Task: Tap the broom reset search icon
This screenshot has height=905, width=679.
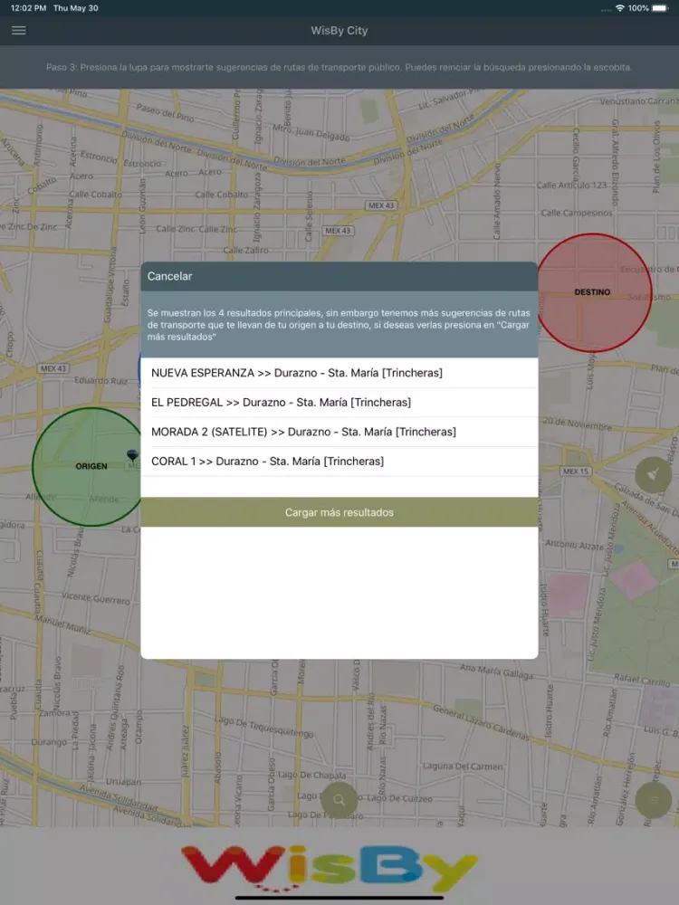Action: (653, 474)
